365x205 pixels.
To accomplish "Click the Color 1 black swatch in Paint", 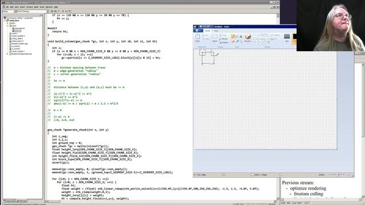I will pyautogui.click(x=295, y=37).
